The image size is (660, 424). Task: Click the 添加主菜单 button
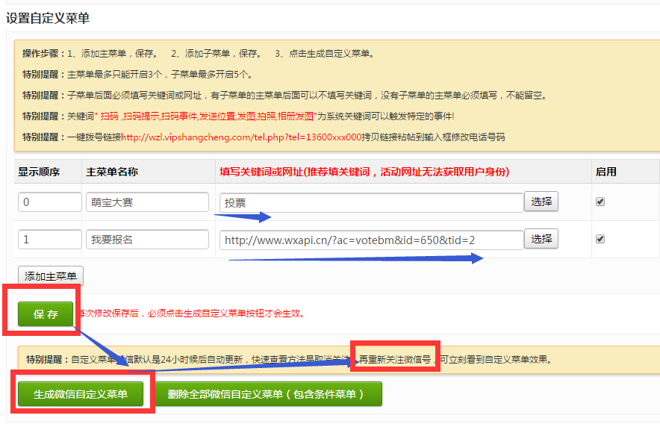coord(50,276)
